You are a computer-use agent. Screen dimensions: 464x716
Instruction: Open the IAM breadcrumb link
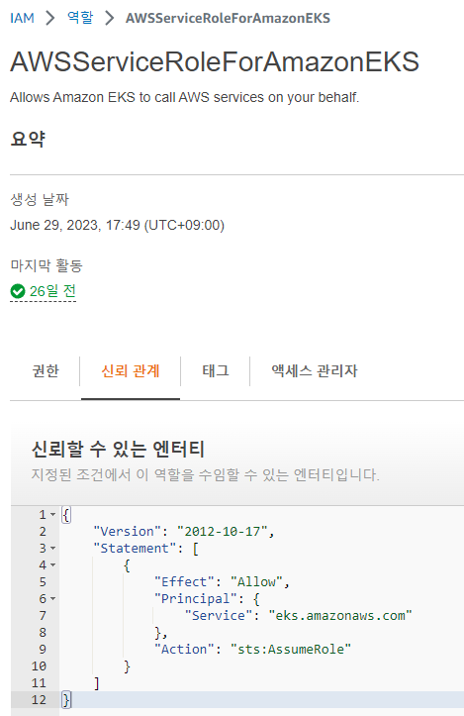coord(22,18)
